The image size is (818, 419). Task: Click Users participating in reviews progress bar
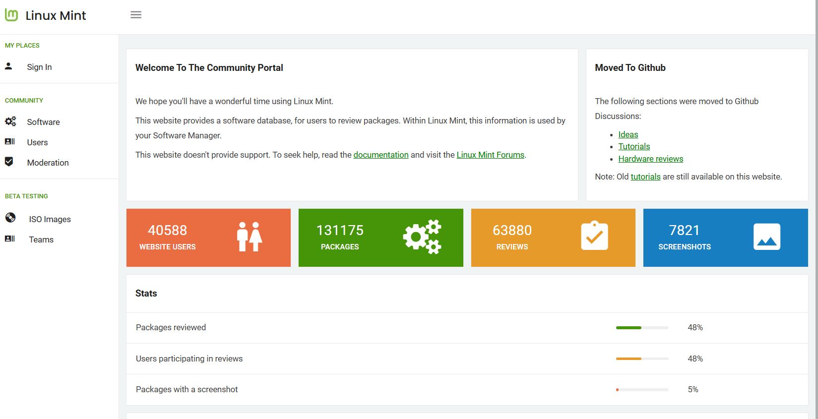coord(642,359)
